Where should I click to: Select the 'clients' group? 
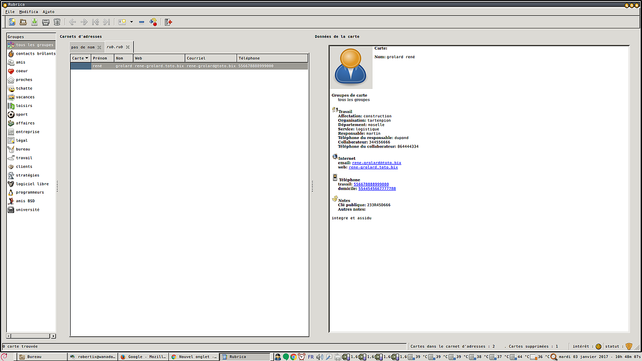(x=31, y=167)
